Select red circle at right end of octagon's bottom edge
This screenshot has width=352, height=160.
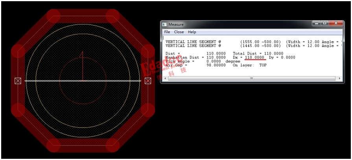pos(112,145)
